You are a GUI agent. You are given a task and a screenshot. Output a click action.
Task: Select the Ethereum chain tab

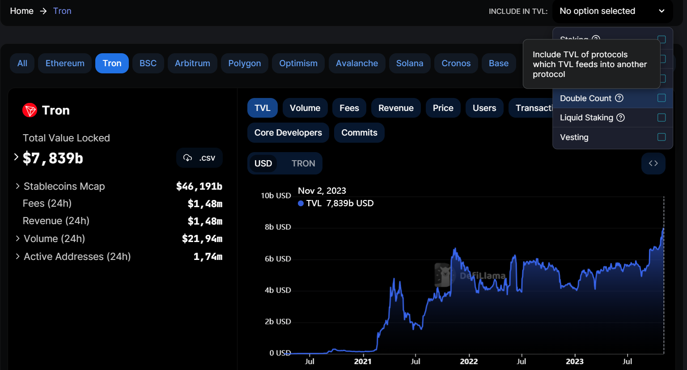click(x=65, y=63)
